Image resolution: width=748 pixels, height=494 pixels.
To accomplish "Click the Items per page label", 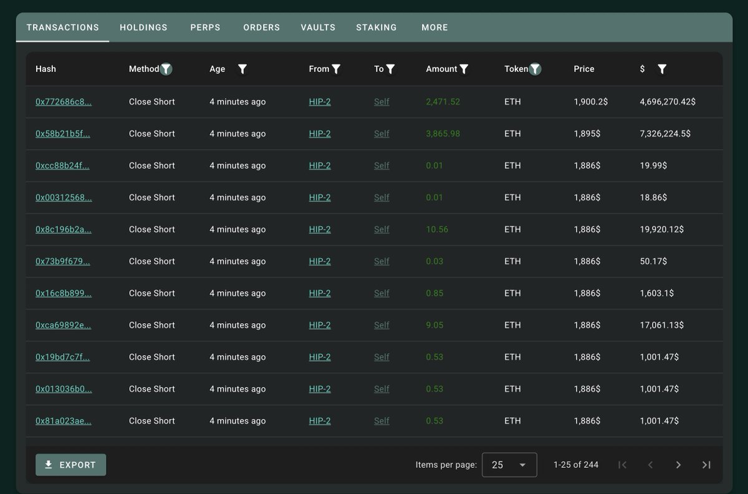I will 446,465.
